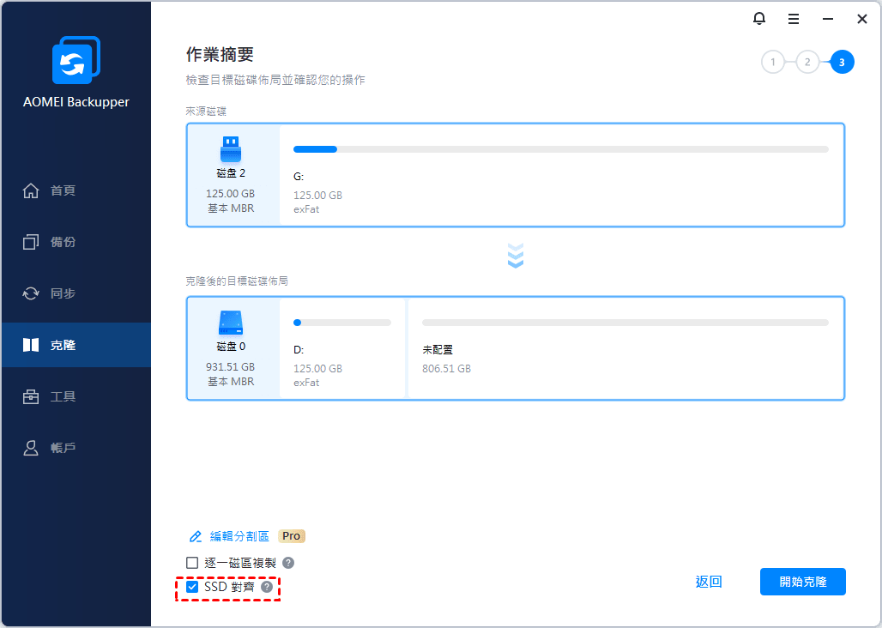This screenshot has width=882, height=628.
Task: Open the 工具 tools section
Action: pyautogui.click(x=76, y=396)
